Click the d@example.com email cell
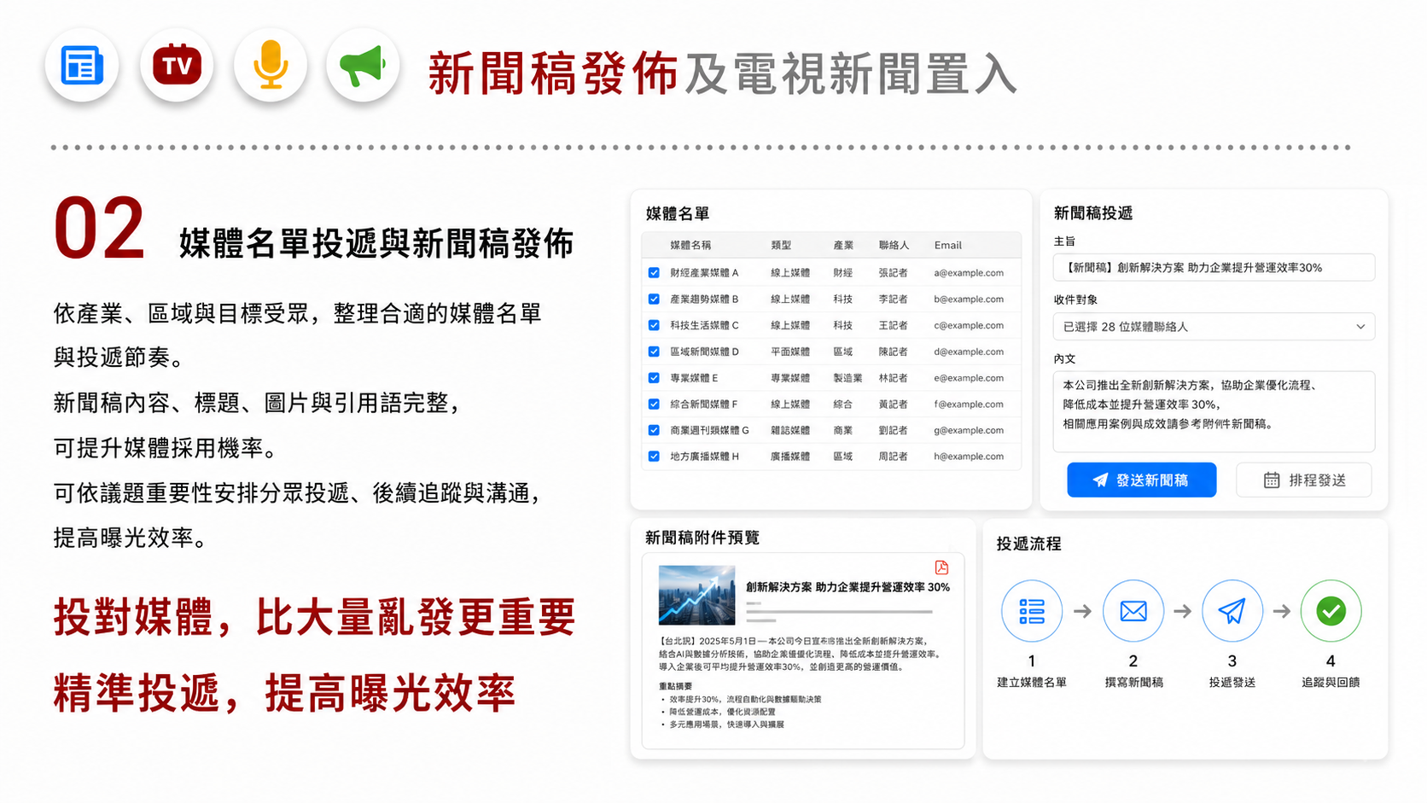1427x803 pixels. [969, 352]
